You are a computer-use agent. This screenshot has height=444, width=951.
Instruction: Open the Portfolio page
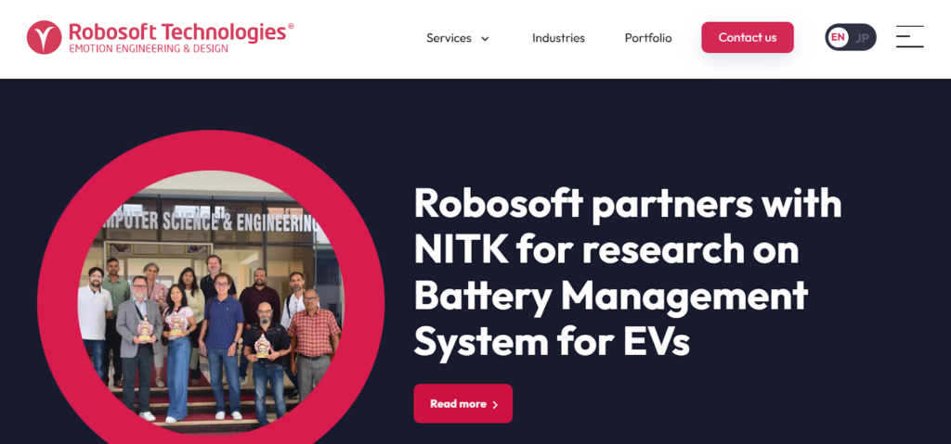[x=648, y=38]
